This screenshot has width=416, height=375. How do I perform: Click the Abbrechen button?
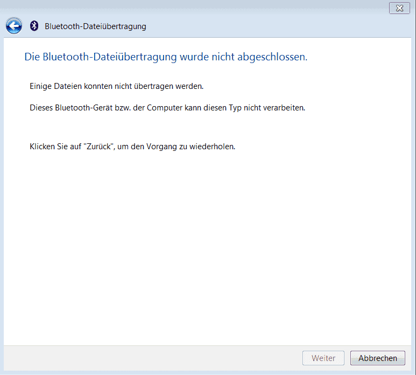378,358
